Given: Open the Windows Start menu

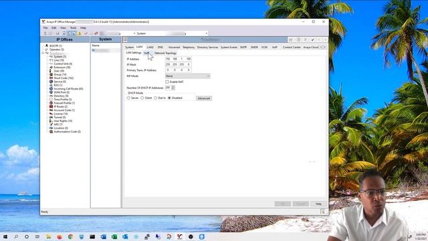Looking at the screenshot, I should [5, 236].
